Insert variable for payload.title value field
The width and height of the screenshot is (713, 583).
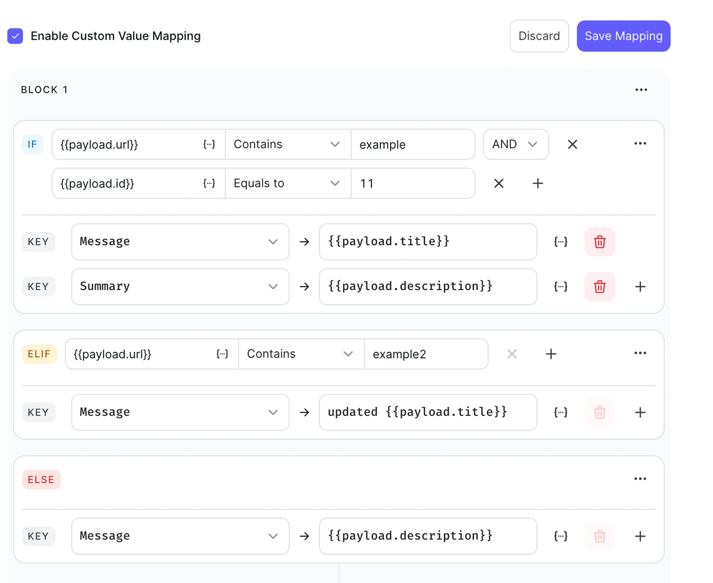561,242
